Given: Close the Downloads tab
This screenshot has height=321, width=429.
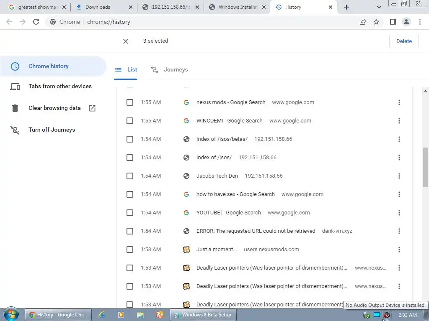Looking at the screenshot, I should (x=131, y=7).
